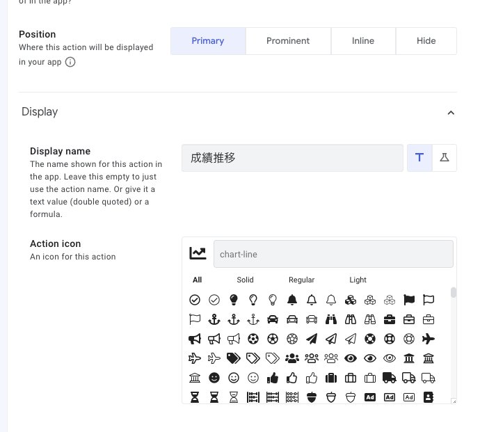Pick the solid smiley face icon
480x432 pixels.
tap(214, 378)
